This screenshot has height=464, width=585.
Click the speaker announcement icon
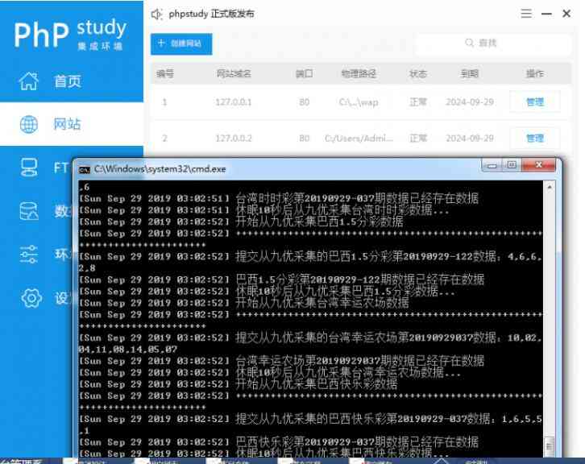pos(156,14)
